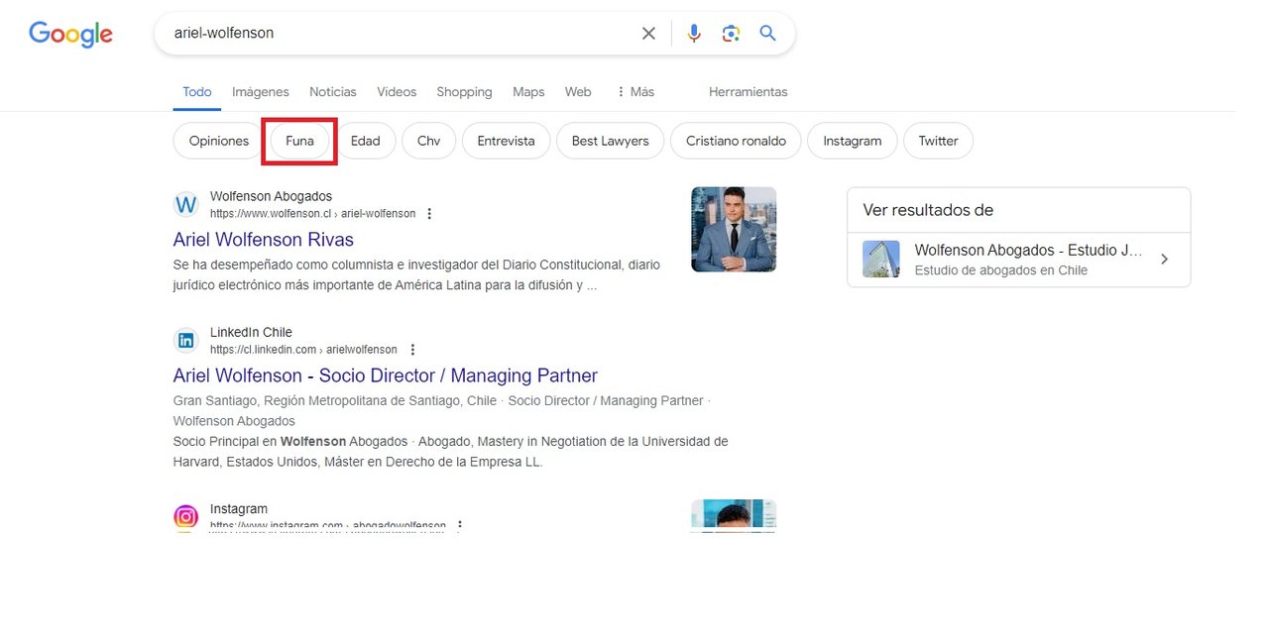Select the Instagram suggestion chip
Viewport: 1269px width, 641px height.
[x=853, y=141]
